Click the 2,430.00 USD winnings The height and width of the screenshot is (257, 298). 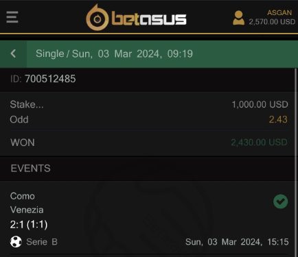click(259, 143)
